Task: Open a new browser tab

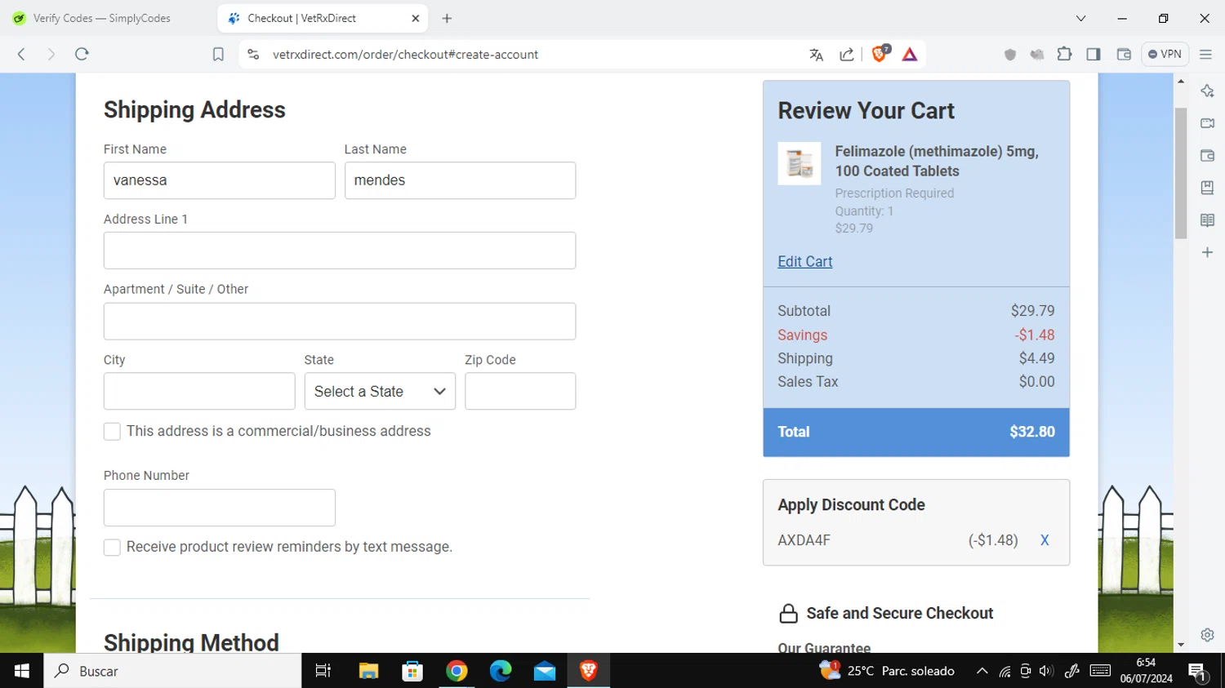Action: pos(447,18)
